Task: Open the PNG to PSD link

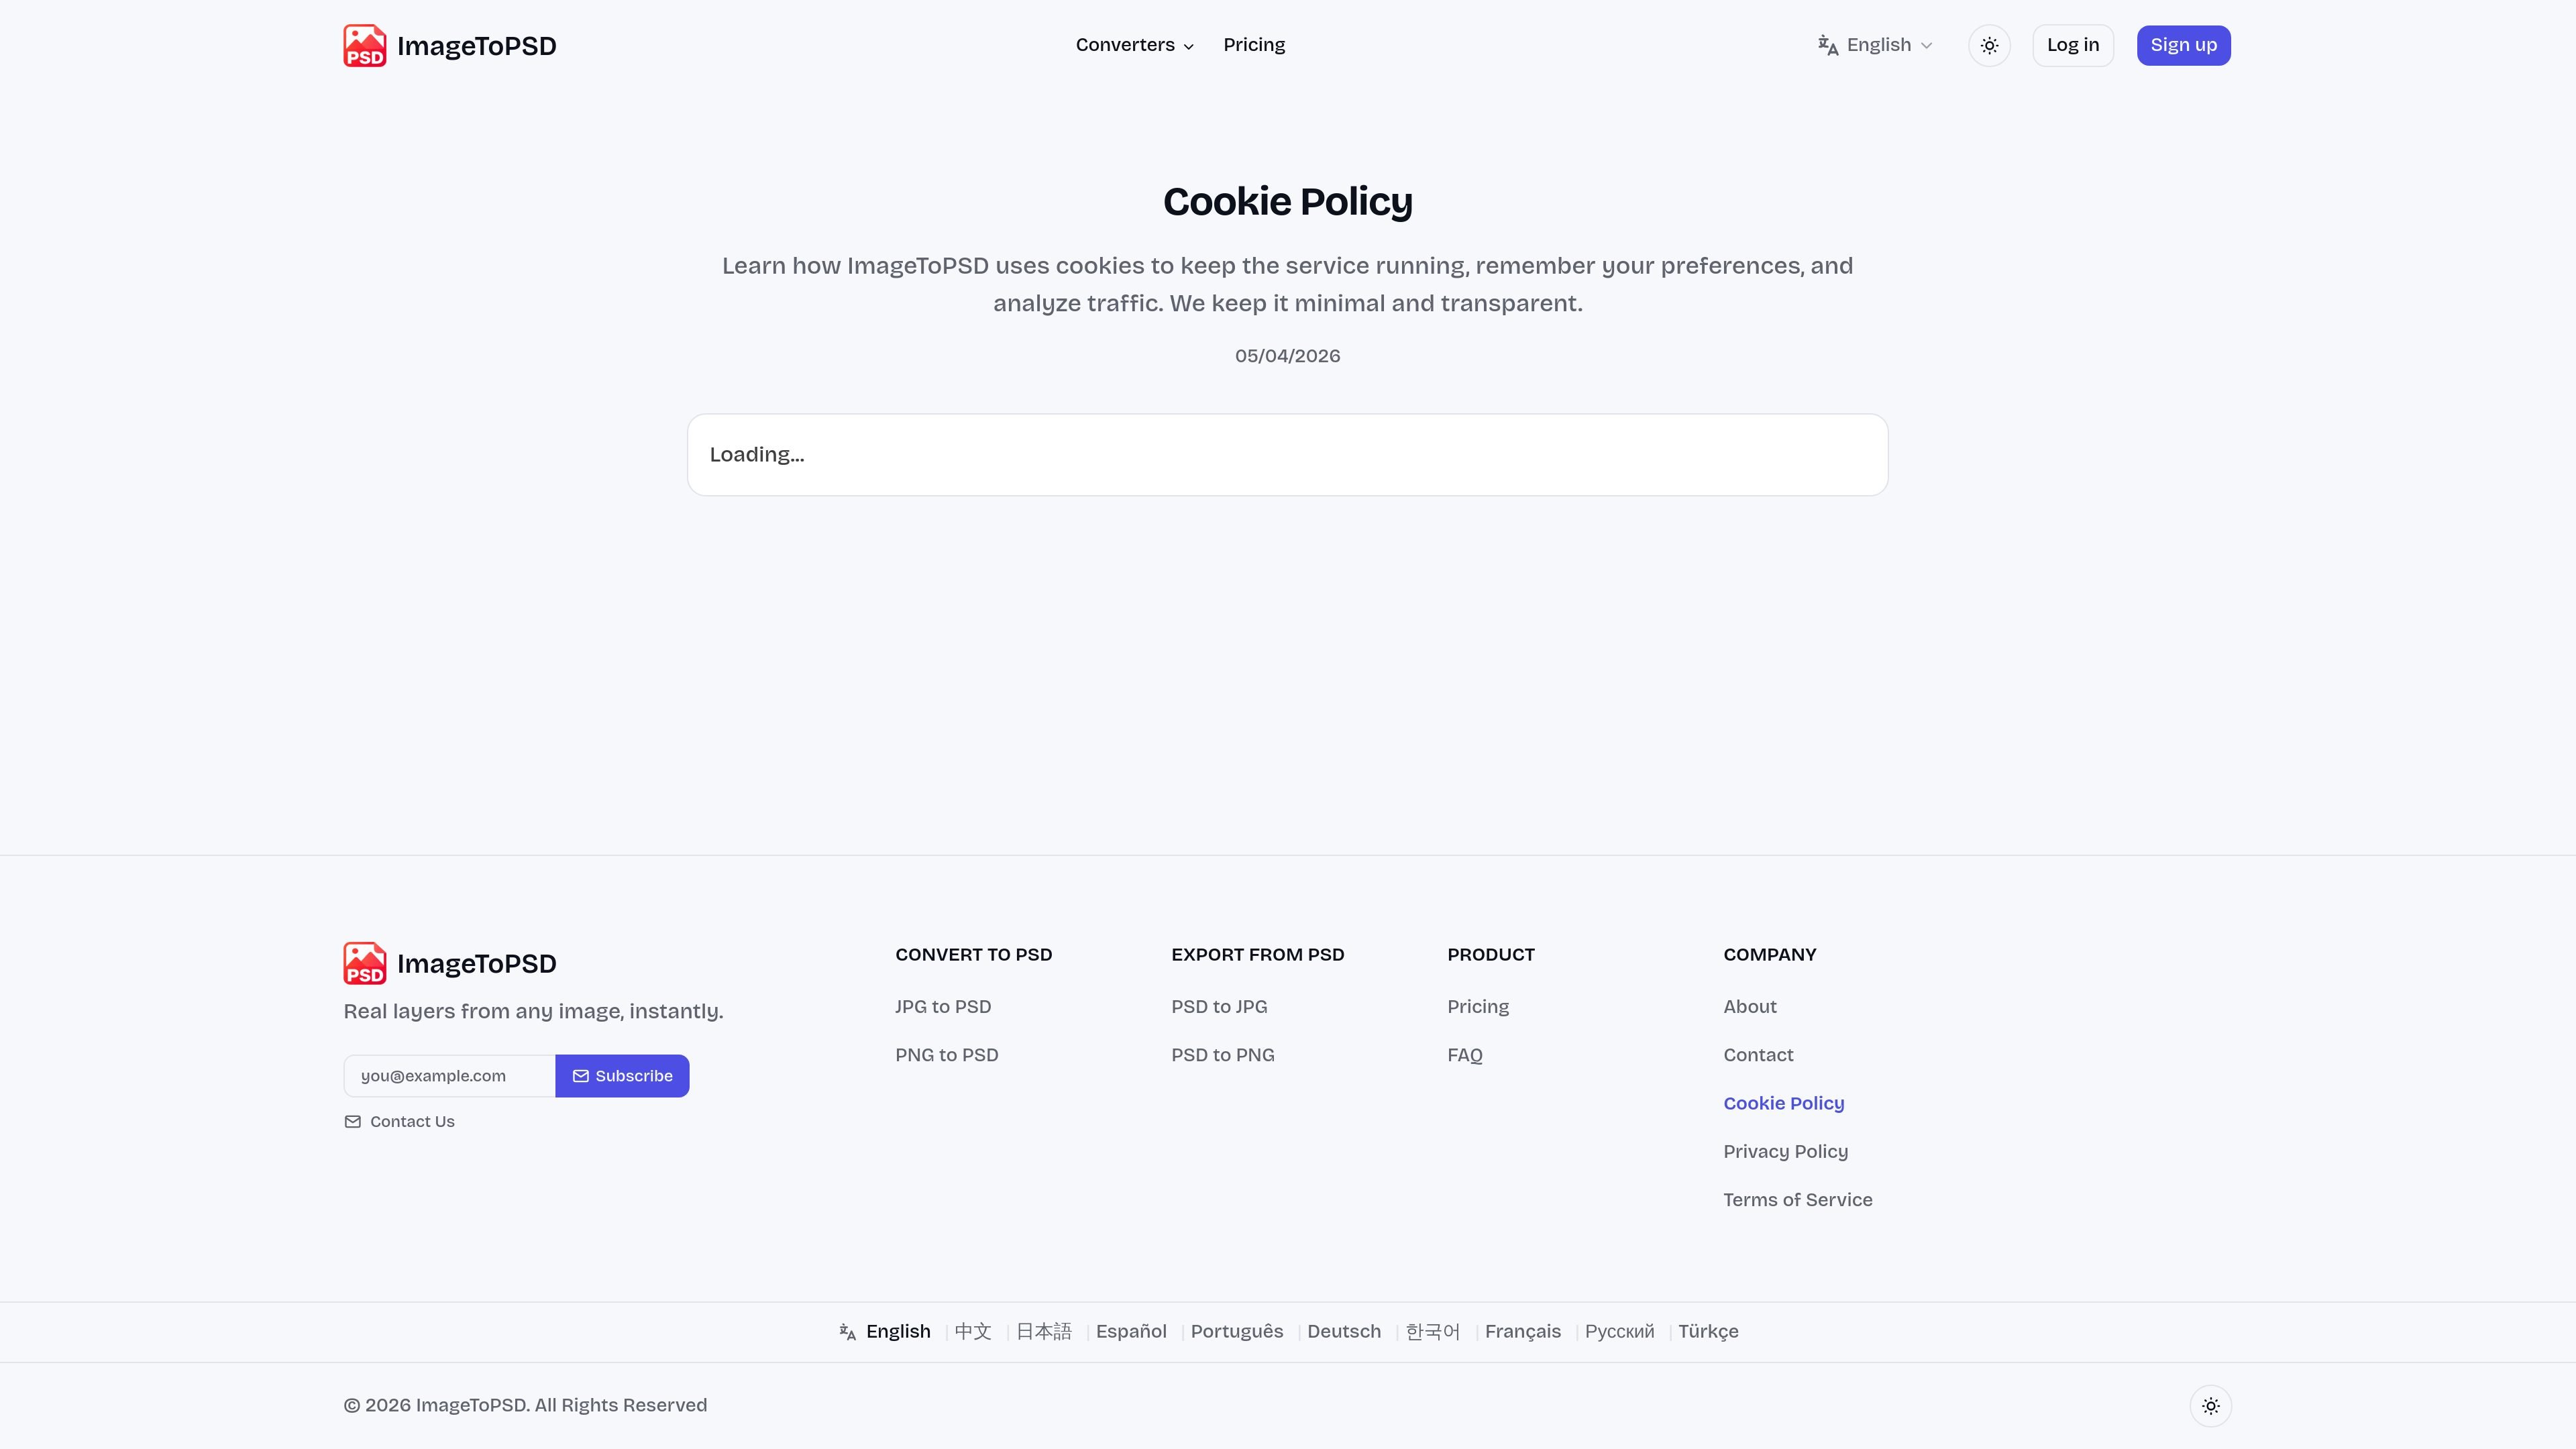Action: (x=946, y=1054)
